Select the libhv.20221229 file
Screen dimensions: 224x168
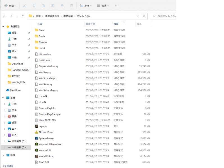coord(47,120)
